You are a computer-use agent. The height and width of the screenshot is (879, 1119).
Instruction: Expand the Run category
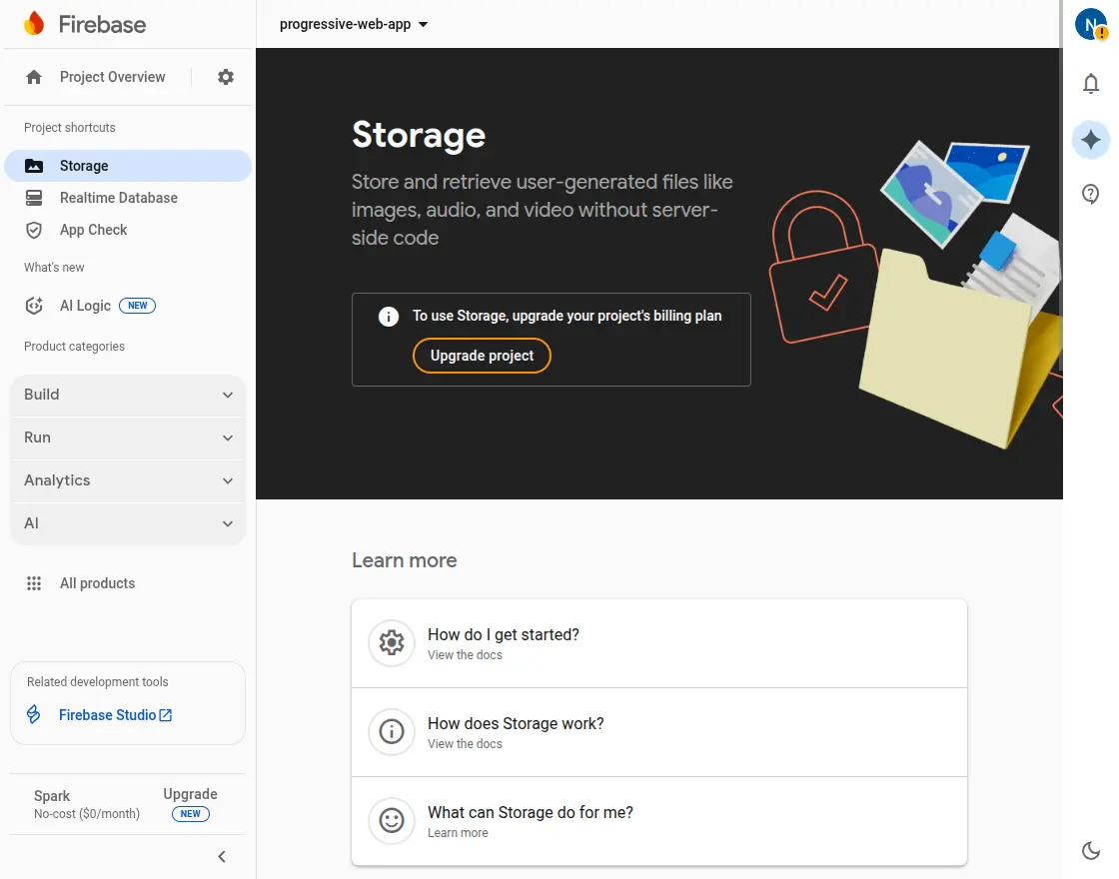(x=128, y=438)
